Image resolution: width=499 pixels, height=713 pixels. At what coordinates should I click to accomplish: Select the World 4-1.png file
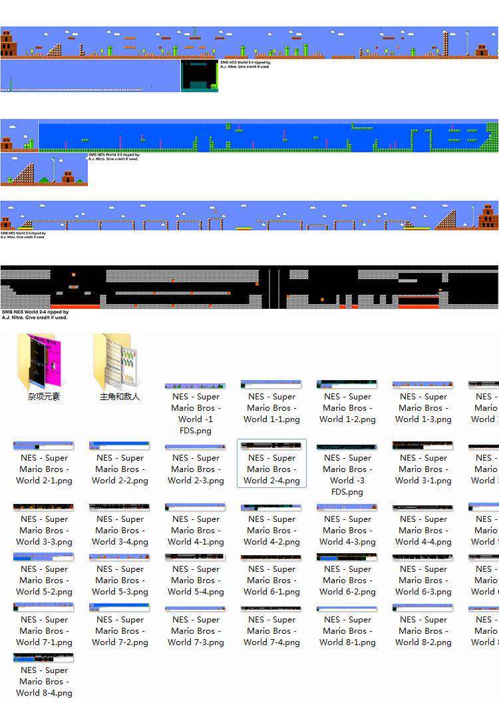point(196,525)
